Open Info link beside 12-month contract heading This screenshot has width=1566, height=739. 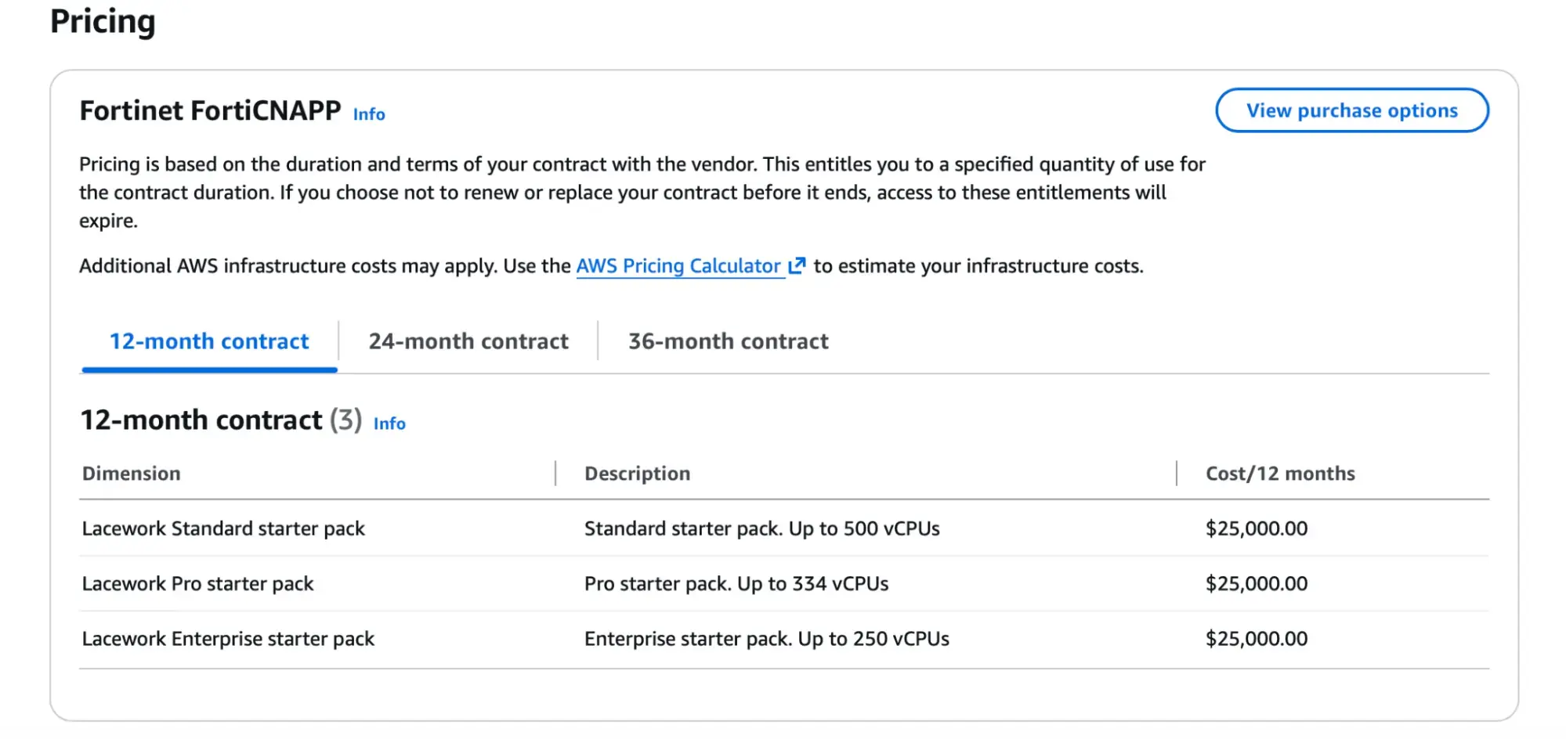(x=389, y=424)
